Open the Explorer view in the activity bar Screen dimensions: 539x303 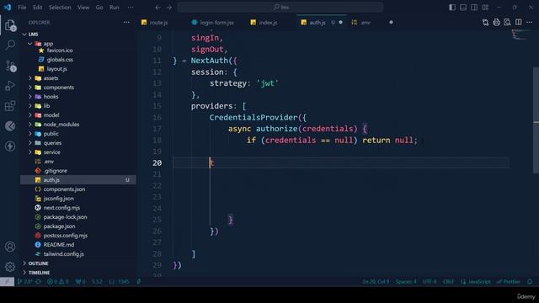tap(10, 25)
